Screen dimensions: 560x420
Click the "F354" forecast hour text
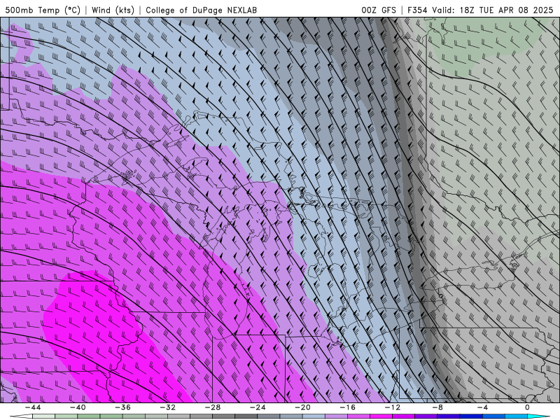(x=418, y=10)
